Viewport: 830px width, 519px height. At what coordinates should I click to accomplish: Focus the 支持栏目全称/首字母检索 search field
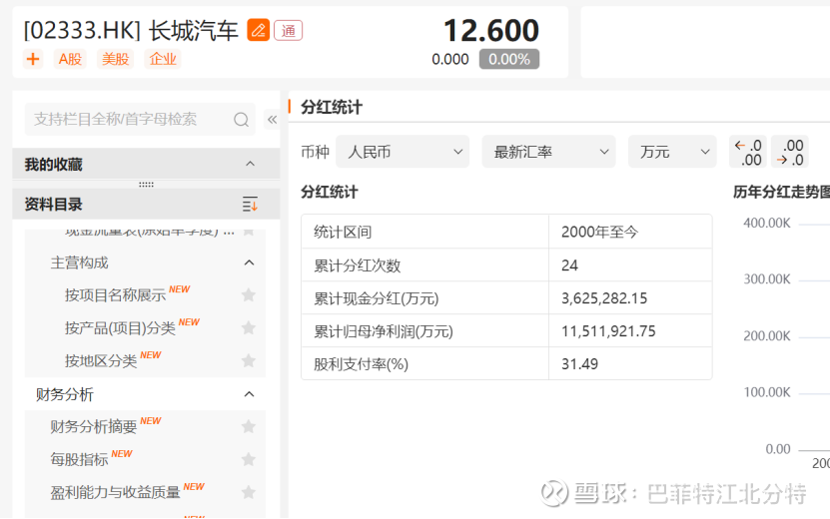coord(140,119)
